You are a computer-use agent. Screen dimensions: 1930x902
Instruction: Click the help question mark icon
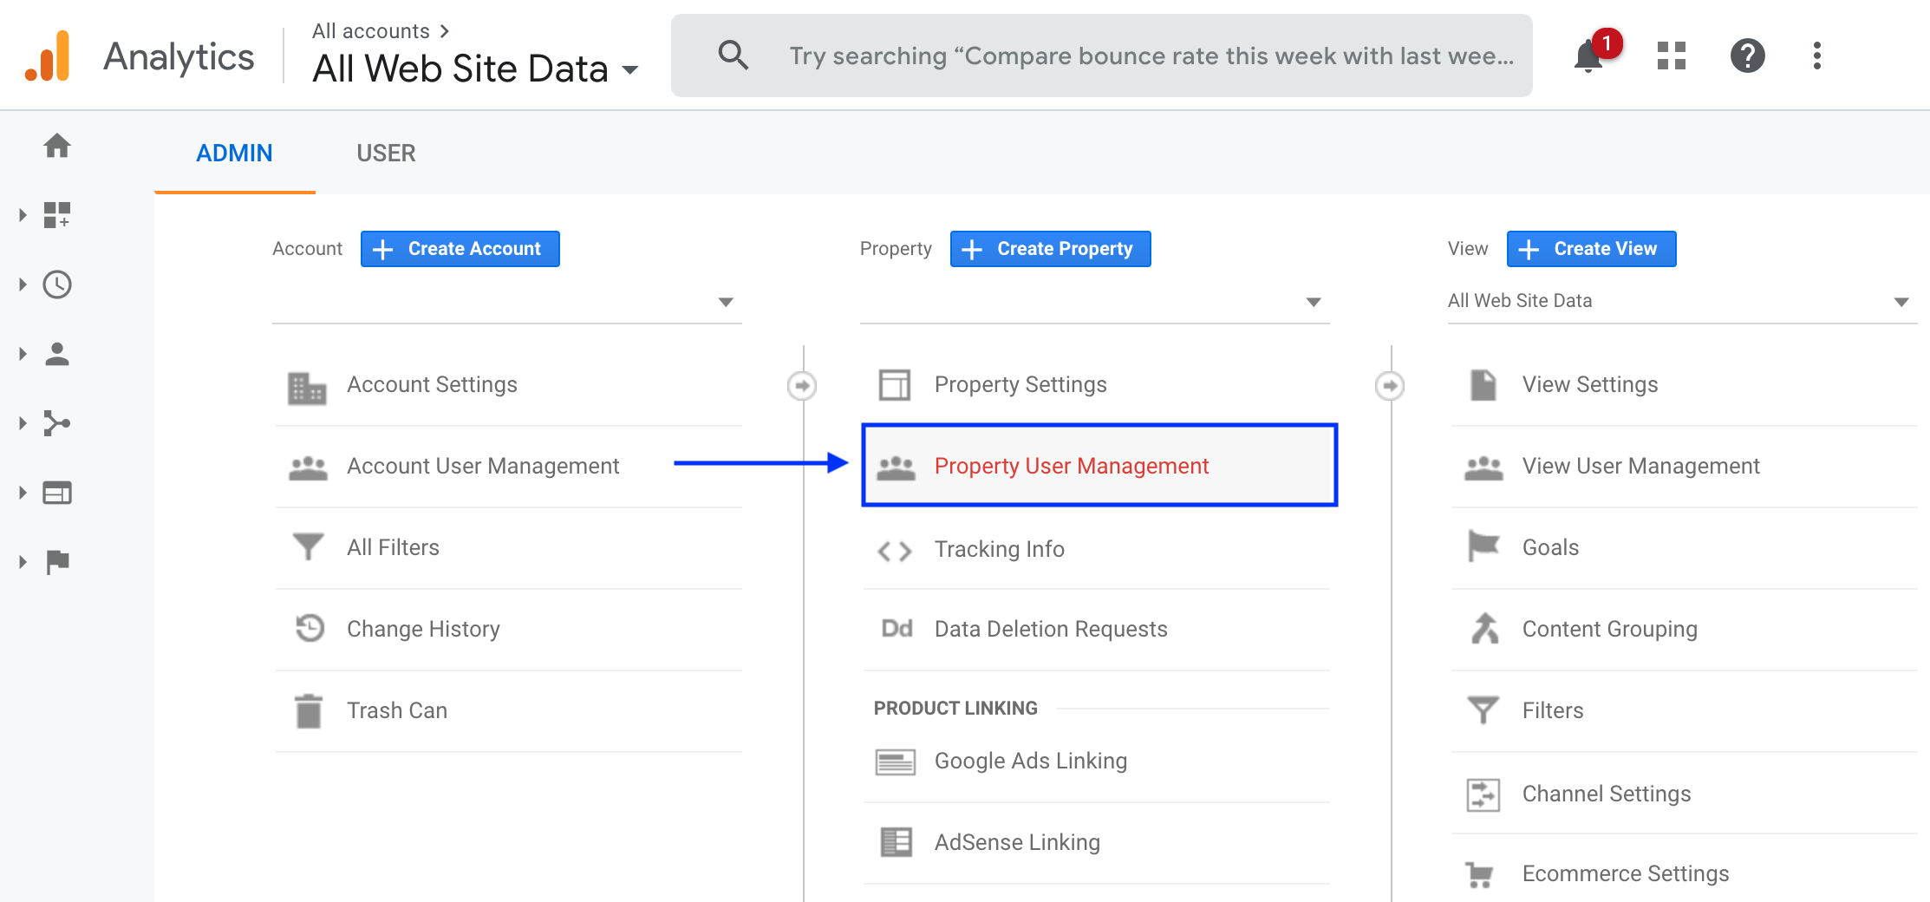[1747, 56]
